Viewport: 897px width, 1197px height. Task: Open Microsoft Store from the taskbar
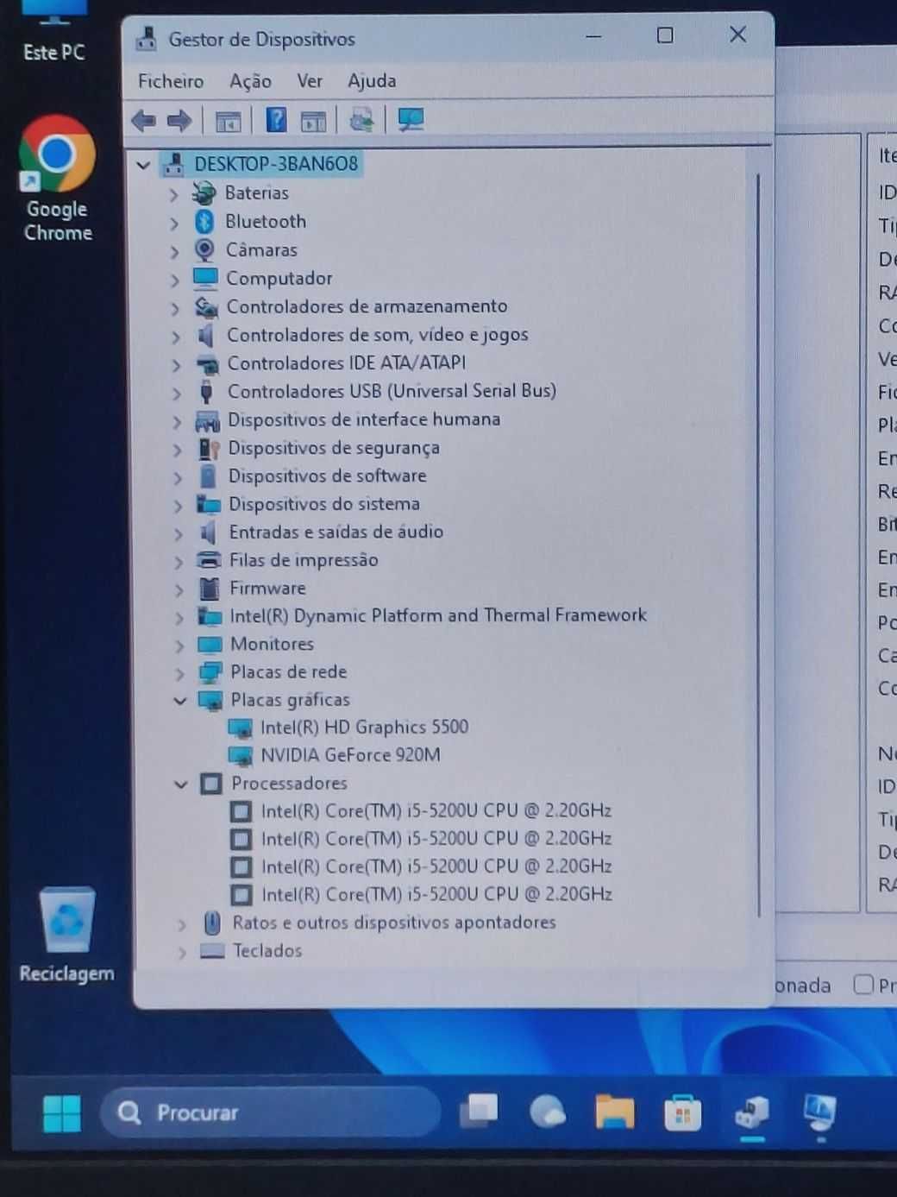pos(682,1112)
